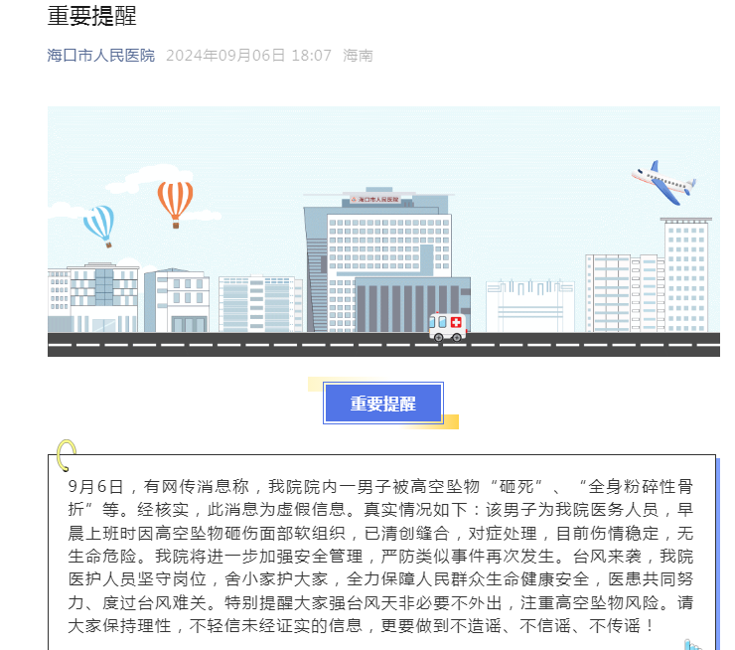Open the 海口市人民医院 account link
The image size is (735, 650).
tap(101, 56)
